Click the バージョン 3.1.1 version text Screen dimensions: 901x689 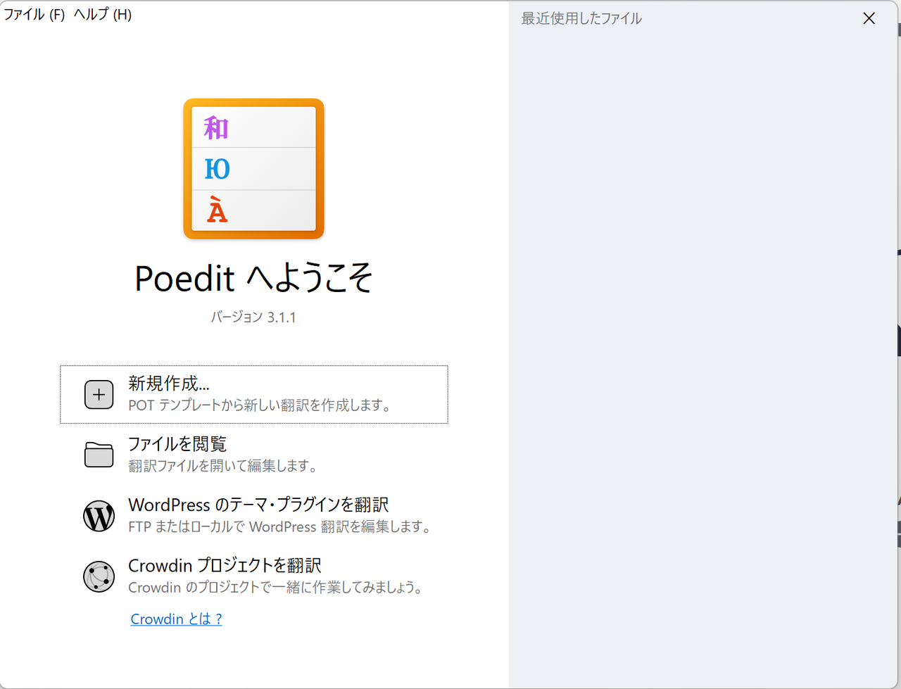(x=253, y=317)
